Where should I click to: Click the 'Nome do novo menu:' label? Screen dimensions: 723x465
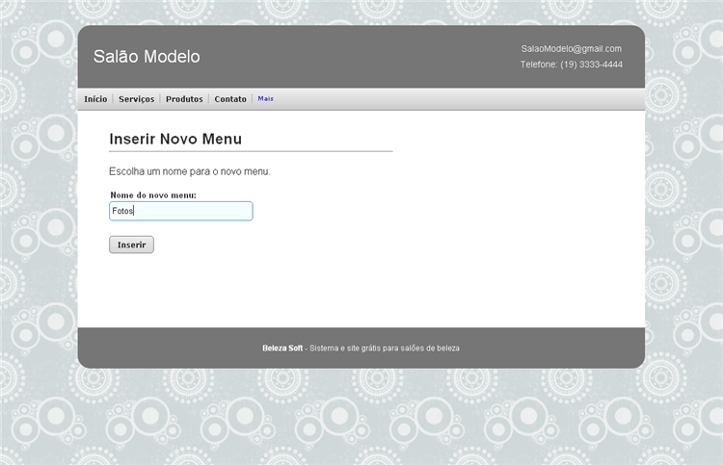153,195
